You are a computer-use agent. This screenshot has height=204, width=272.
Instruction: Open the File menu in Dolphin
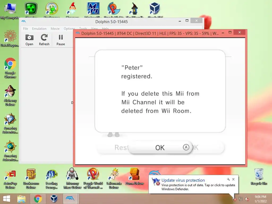25,29
